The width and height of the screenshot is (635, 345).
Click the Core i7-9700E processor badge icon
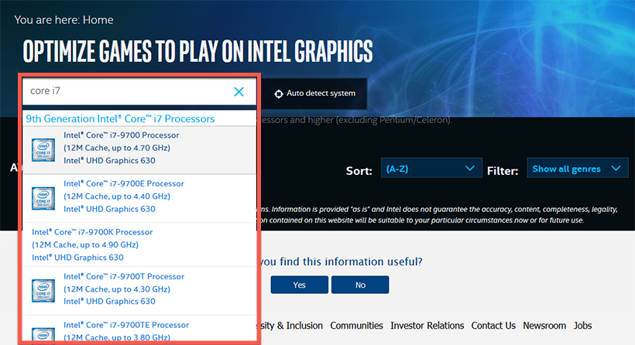(x=43, y=197)
